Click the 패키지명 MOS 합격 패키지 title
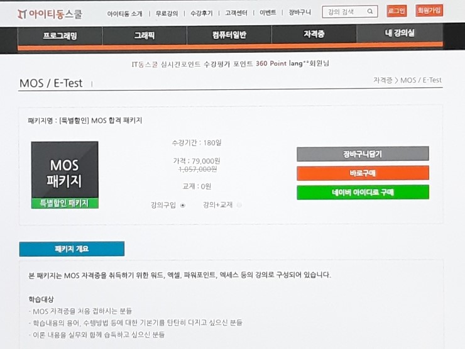The image size is (465, 349). 85,121
